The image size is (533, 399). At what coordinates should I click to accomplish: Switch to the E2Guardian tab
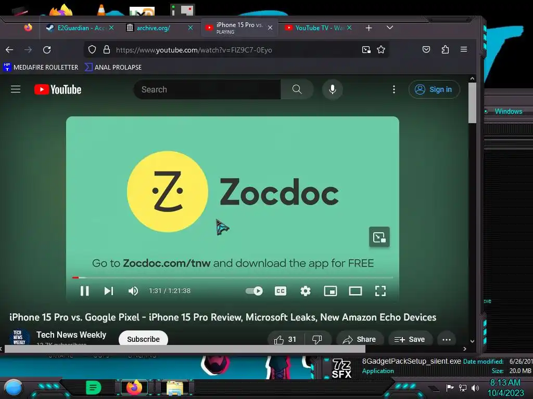point(80,28)
